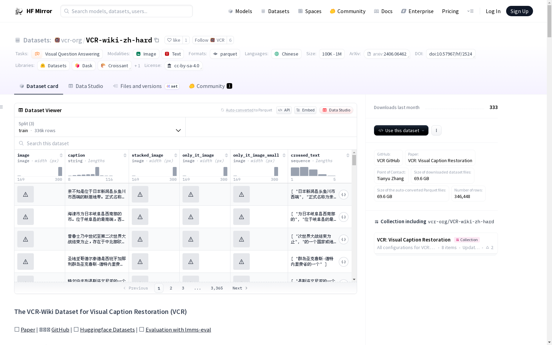Click the dataset viewer vertical scrollbar
552x345 pixels.
tap(354, 216)
